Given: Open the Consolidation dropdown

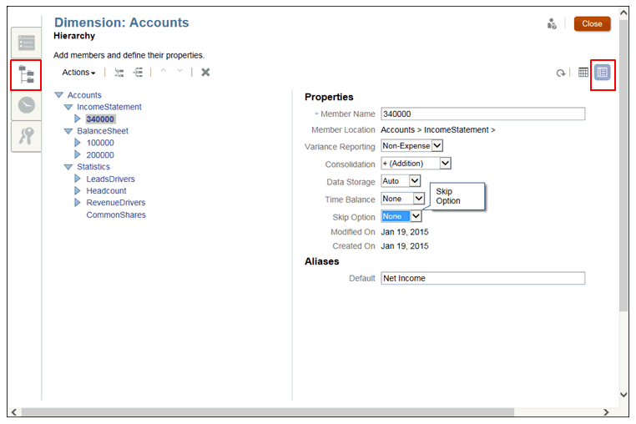Looking at the screenshot, I should pos(416,164).
